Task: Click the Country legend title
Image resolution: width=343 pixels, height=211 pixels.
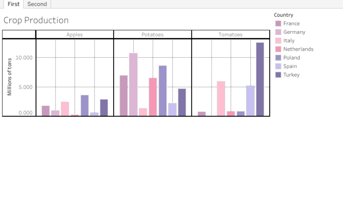Action: (x=283, y=15)
